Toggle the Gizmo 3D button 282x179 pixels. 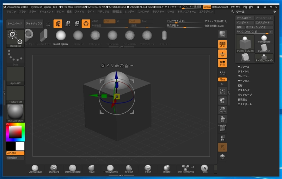[x=86, y=24]
